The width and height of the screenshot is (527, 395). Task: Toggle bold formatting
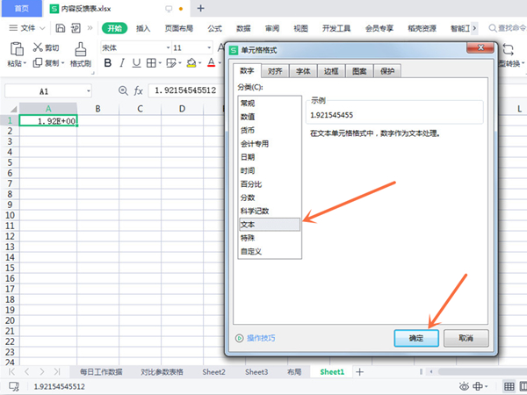107,63
